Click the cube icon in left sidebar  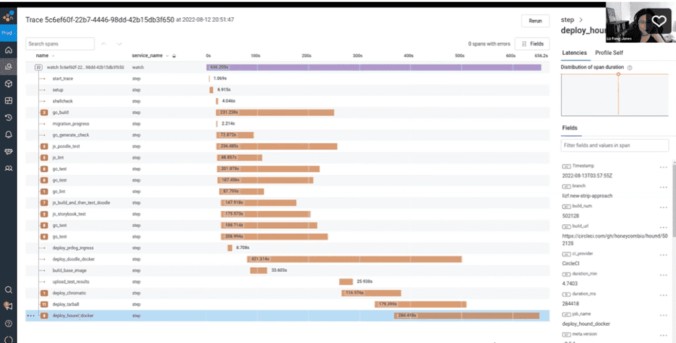[9, 84]
